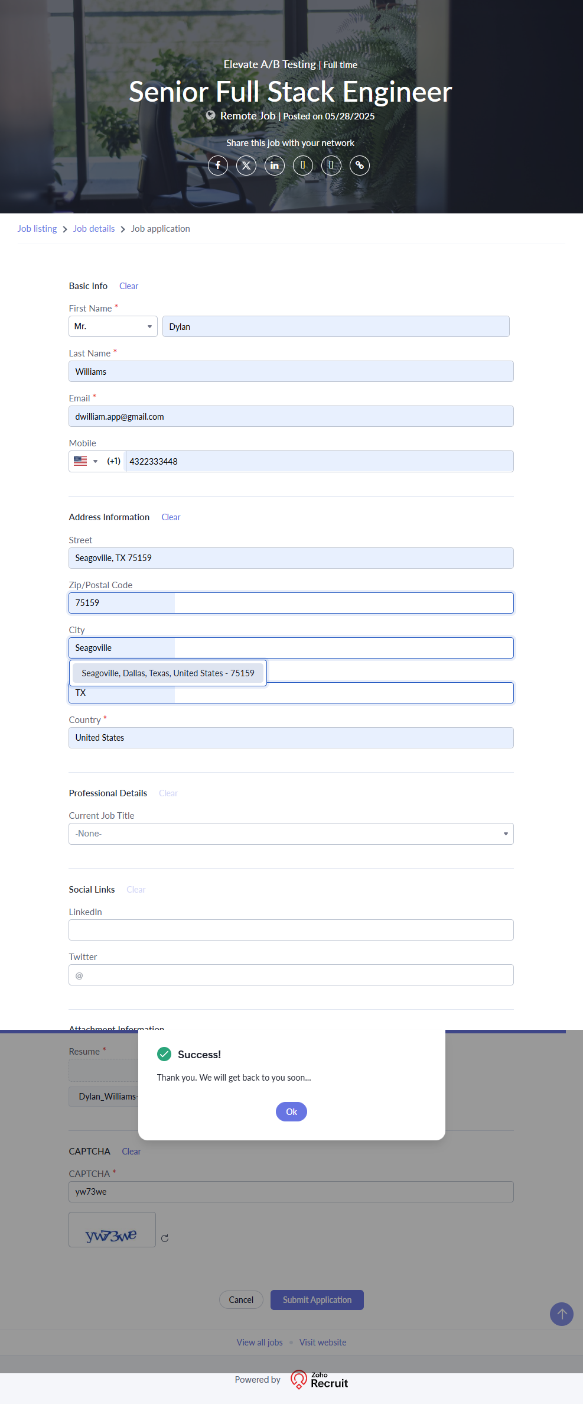Click the green success checkmark icon
Image resolution: width=583 pixels, height=1404 pixels.
(164, 1054)
